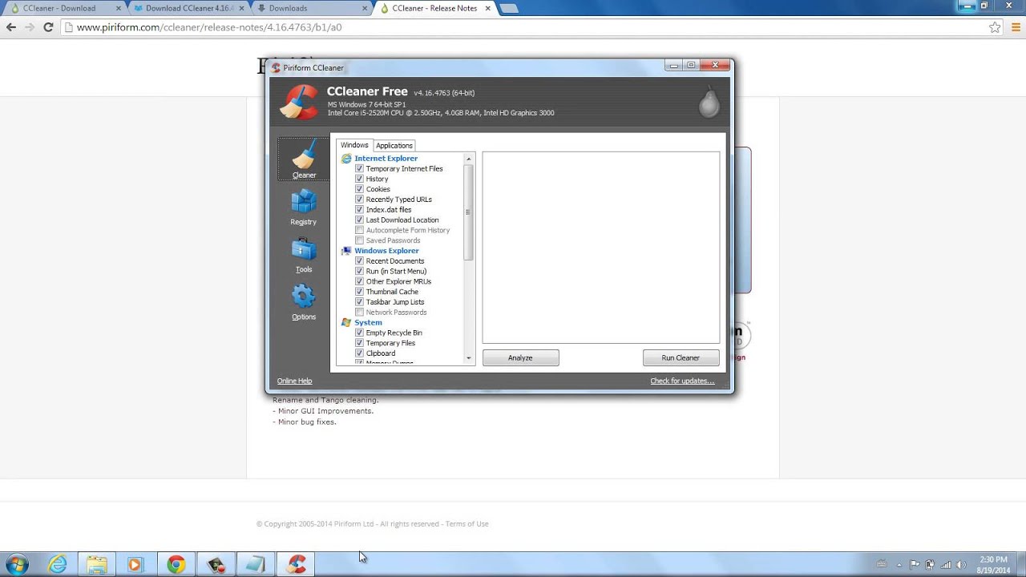1026x577 pixels.
Task: Toggle Other Explorer MRUs checkbox
Action: pyautogui.click(x=359, y=281)
